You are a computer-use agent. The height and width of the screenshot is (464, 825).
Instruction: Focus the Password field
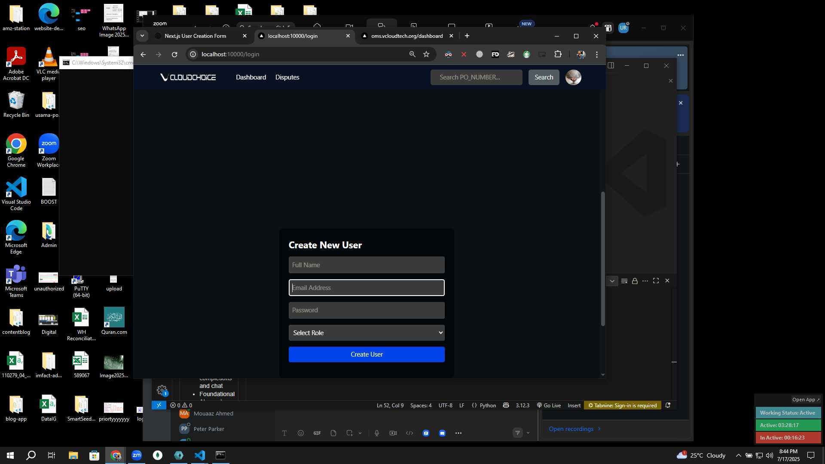[367, 310]
